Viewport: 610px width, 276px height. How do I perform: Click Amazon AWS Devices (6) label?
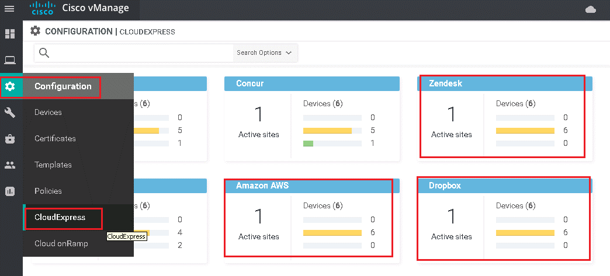[323, 205]
